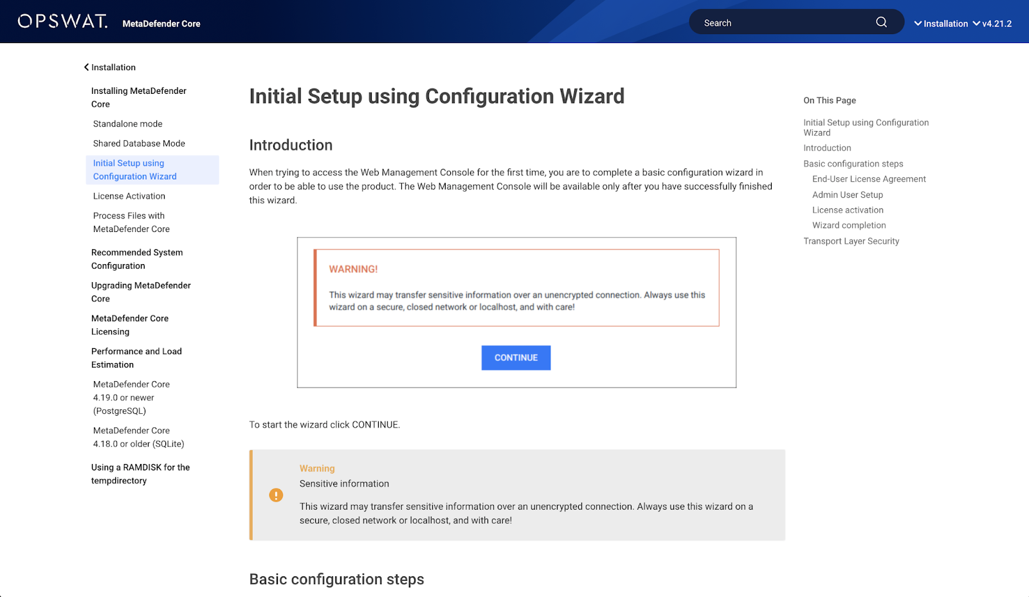
Task: Open MetaDefender Core 4.19.0 or newer (PostgreSQL)
Action: (x=131, y=398)
